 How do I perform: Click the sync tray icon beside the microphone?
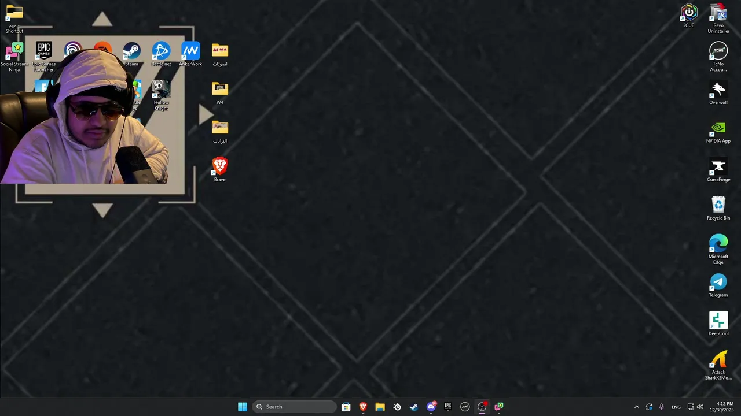[x=649, y=407]
